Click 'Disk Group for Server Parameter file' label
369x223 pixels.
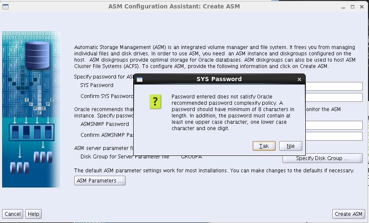click(x=125, y=157)
